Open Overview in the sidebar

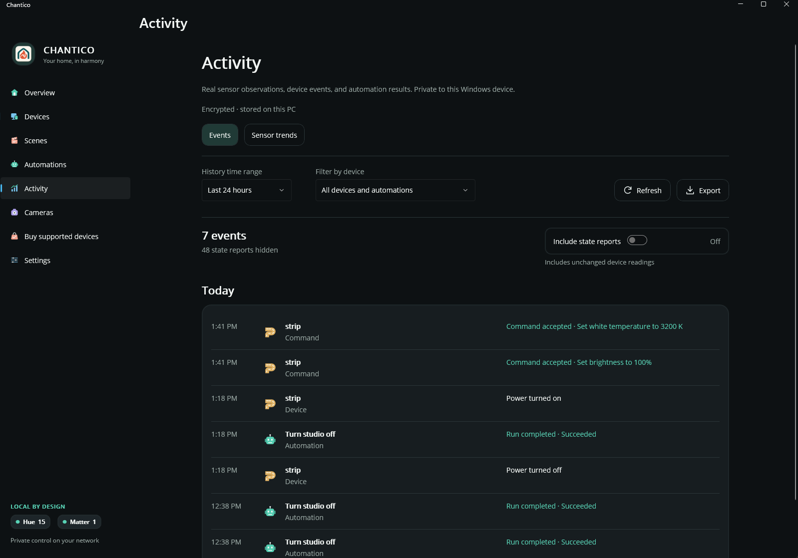65,93
